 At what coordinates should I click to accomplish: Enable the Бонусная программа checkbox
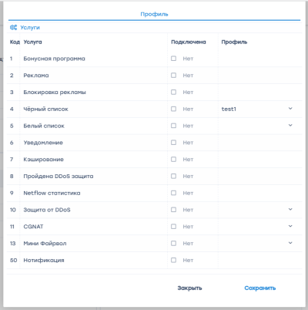click(173, 59)
